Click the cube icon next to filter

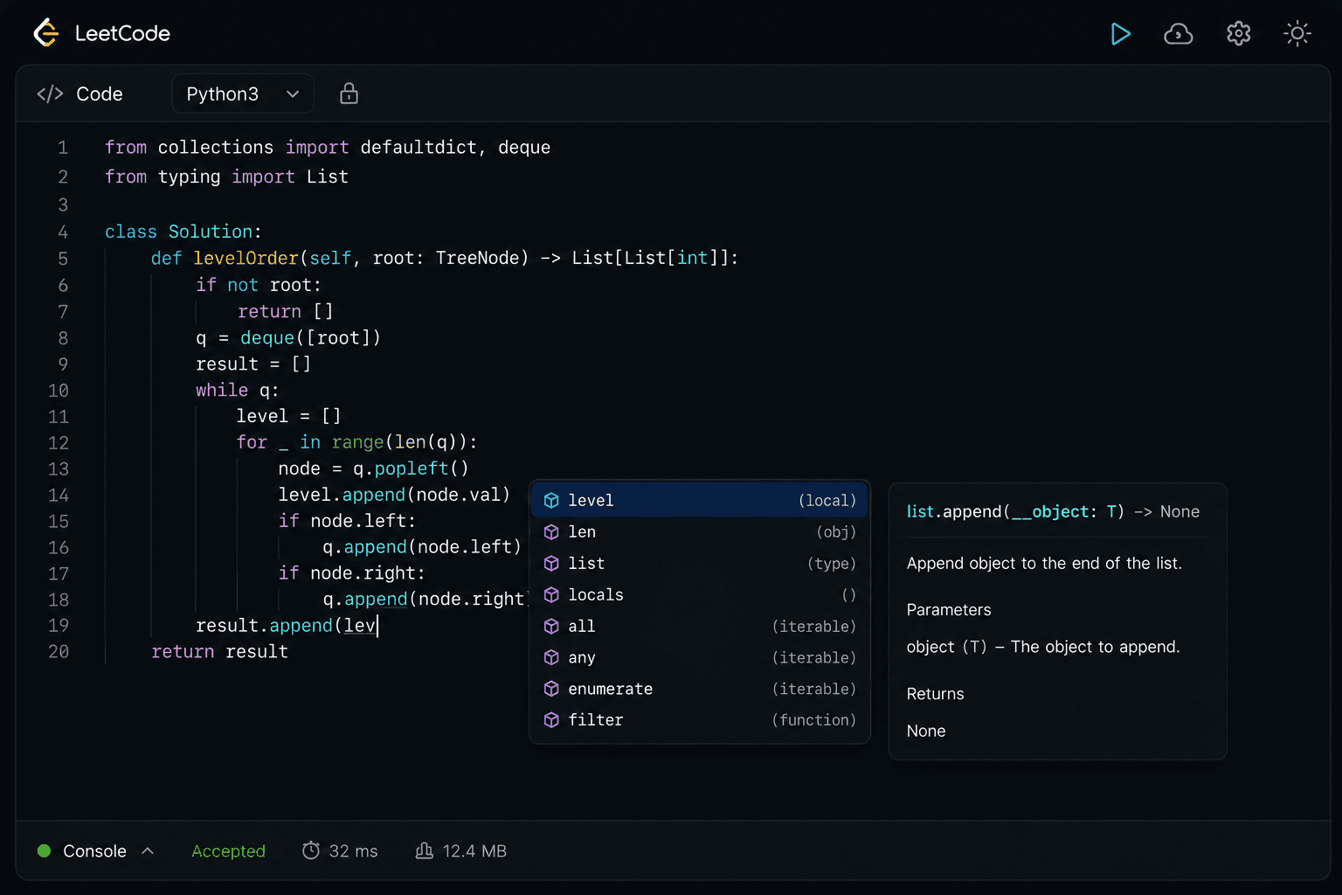coord(551,720)
